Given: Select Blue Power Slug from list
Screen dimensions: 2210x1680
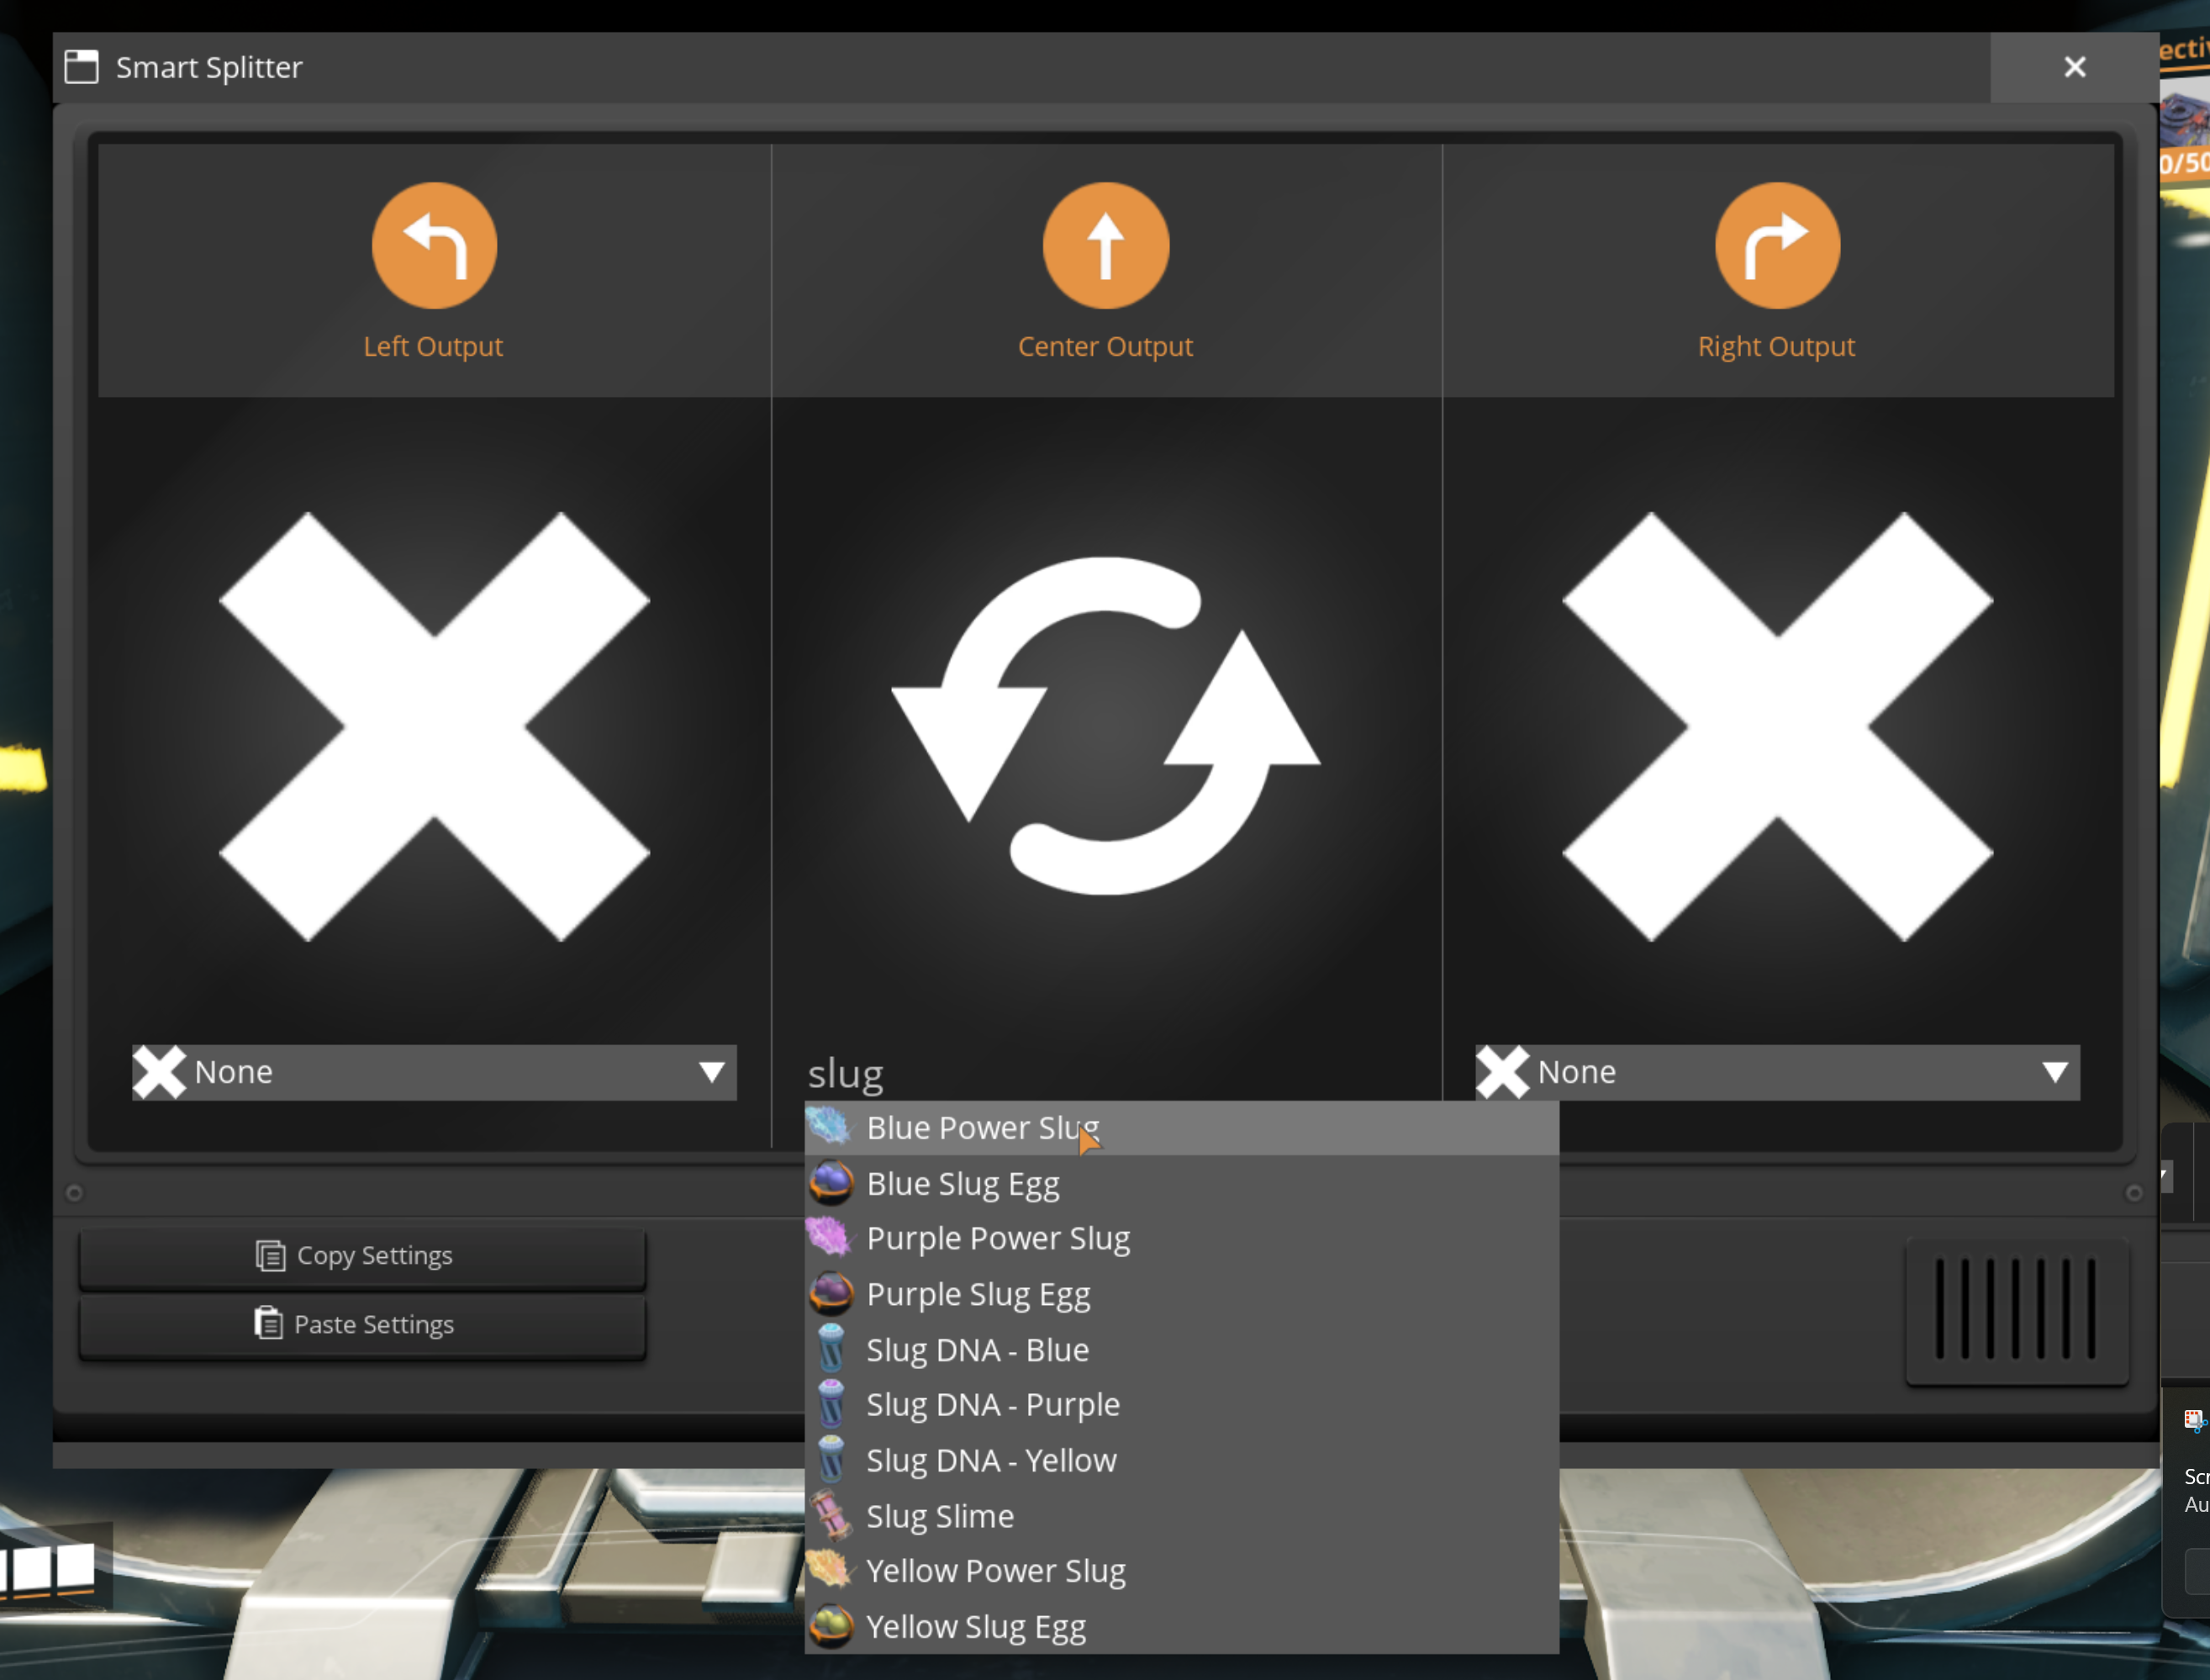Looking at the screenshot, I should click(x=982, y=1128).
